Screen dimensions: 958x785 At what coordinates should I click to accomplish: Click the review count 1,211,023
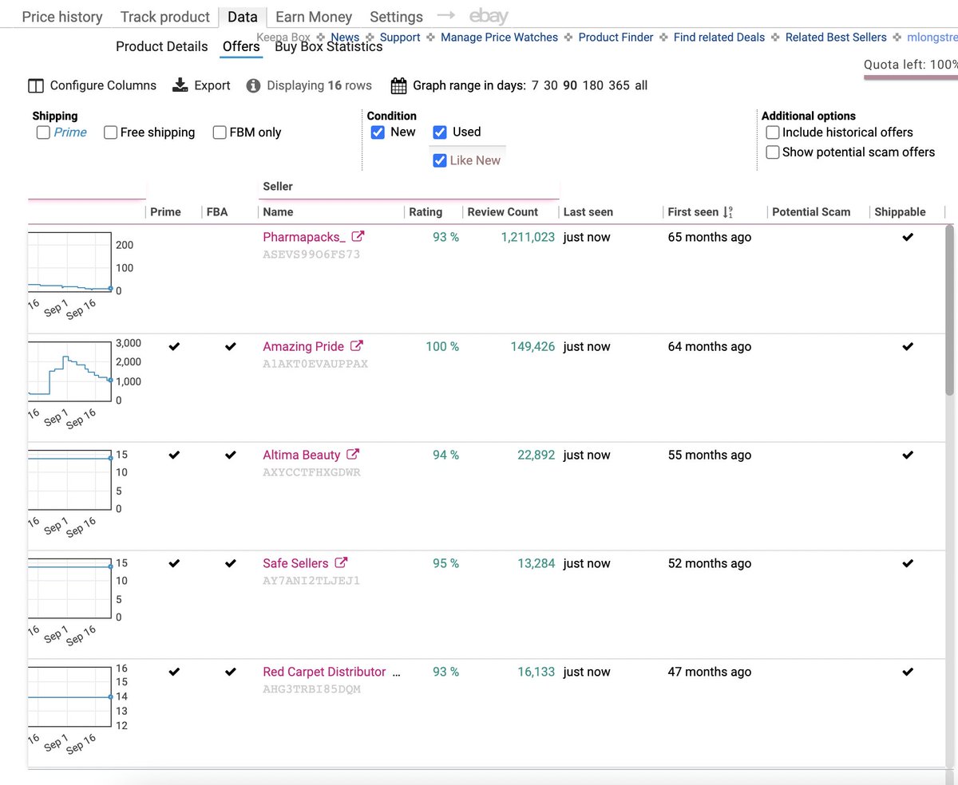click(x=528, y=237)
